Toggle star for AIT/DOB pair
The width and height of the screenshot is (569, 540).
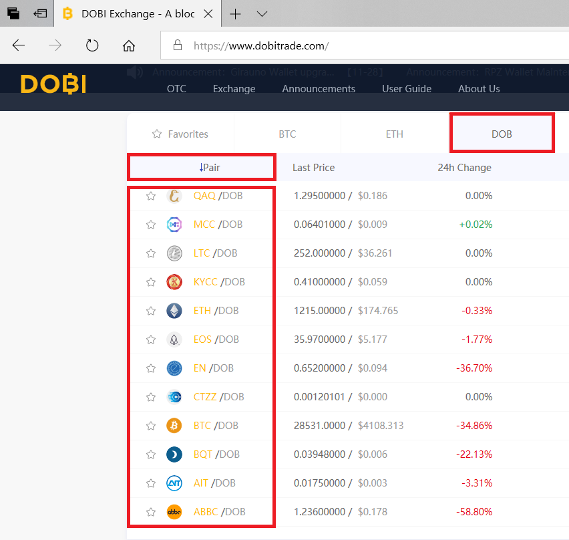151,483
